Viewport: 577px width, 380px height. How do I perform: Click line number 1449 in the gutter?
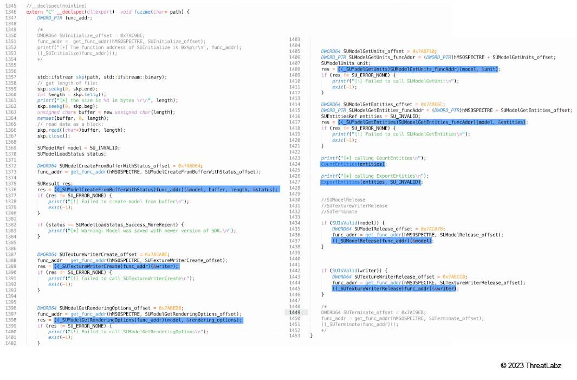[294, 312]
